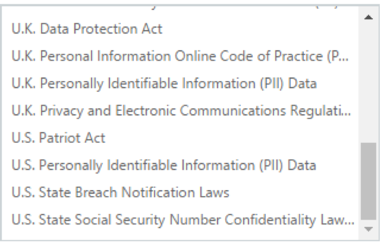380x244 pixels.
Task: Highlight the U.S. PII Data entry
Action: coord(163,166)
